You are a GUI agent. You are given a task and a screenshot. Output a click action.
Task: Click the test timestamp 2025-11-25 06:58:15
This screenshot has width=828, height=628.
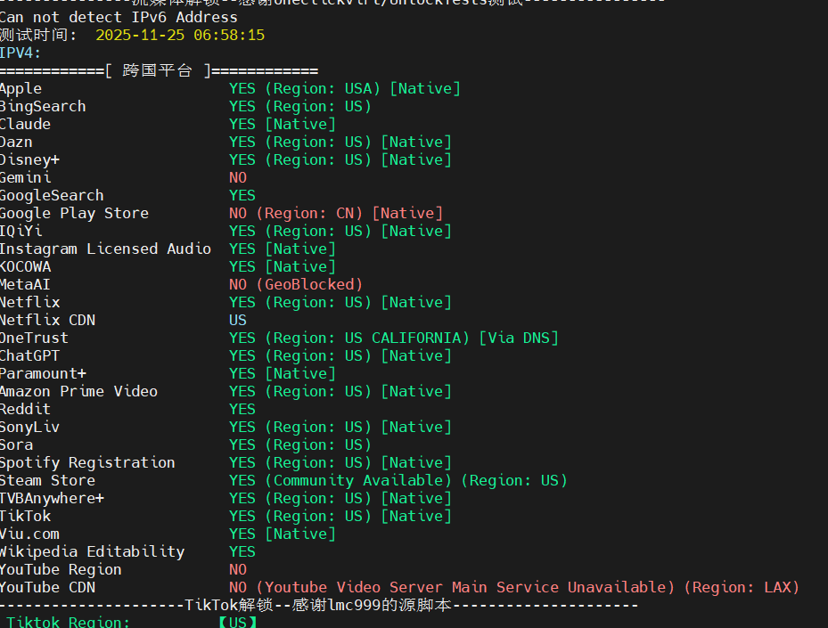(179, 36)
